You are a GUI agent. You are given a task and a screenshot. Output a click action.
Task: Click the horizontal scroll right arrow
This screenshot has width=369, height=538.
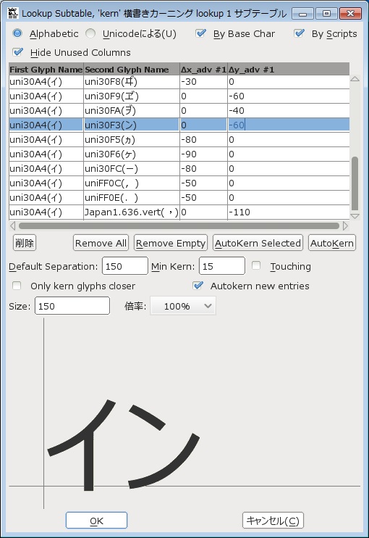coord(345,225)
